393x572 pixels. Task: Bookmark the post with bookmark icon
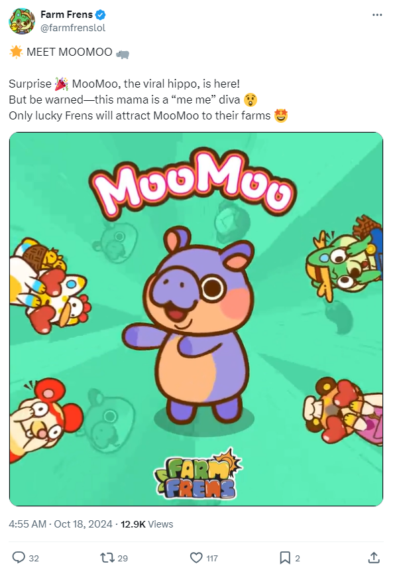(x=285, y=558)
